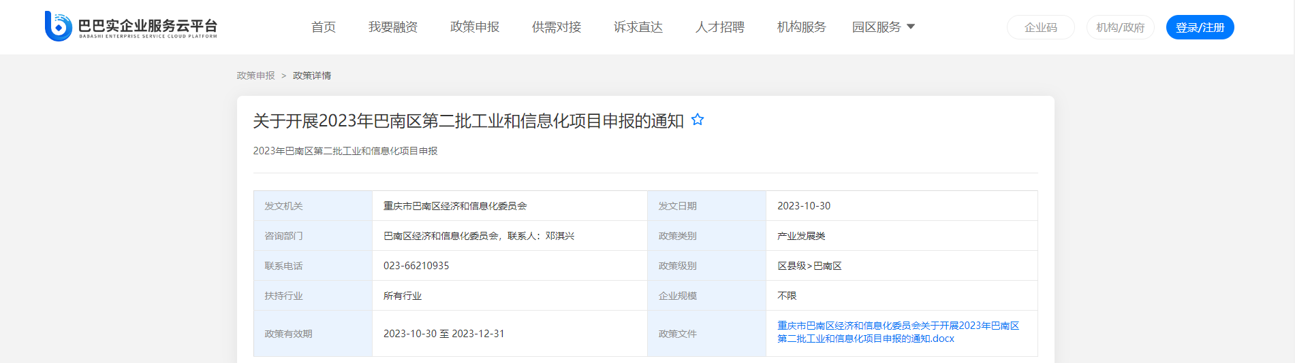Open the 供需对接 navigation item
1295x363 pixels.
pyautogui.click(x=556, y=27)
